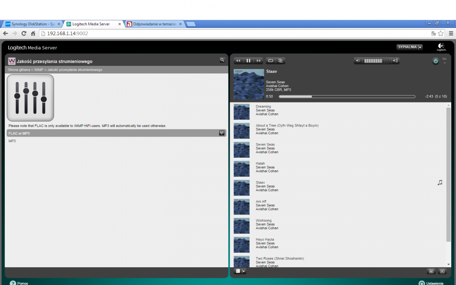This screenshot has height=285, width=456.
Task: Go to Strona główna breadcrumb
Action: click(x=19, y=70)
